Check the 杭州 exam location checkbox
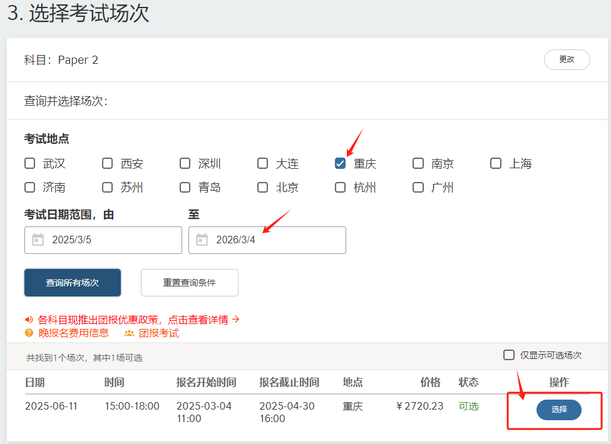 click(x=340, y=187)
